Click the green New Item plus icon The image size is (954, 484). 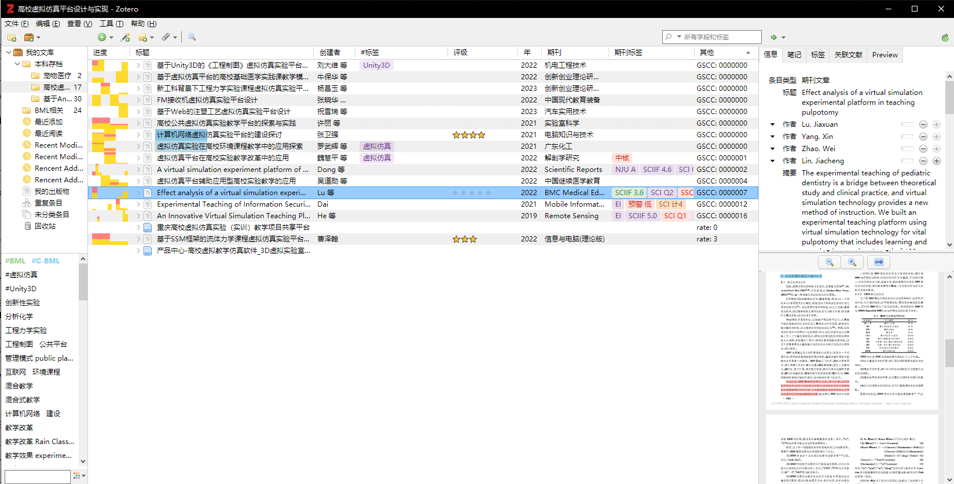[102, 38]
